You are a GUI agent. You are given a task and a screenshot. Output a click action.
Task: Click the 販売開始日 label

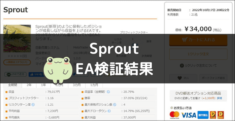tap(174, 10)
